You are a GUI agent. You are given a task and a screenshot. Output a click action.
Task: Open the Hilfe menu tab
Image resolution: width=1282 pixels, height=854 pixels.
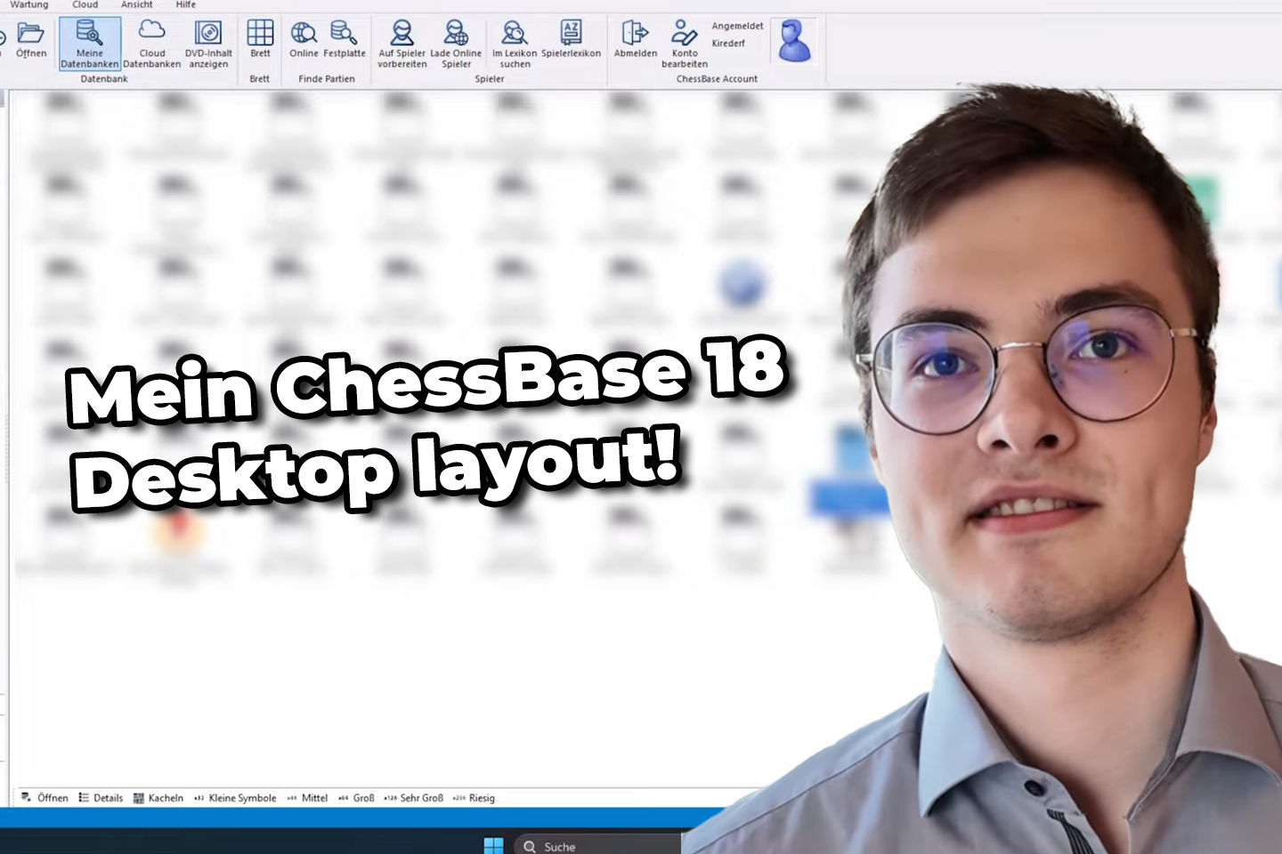185,4
